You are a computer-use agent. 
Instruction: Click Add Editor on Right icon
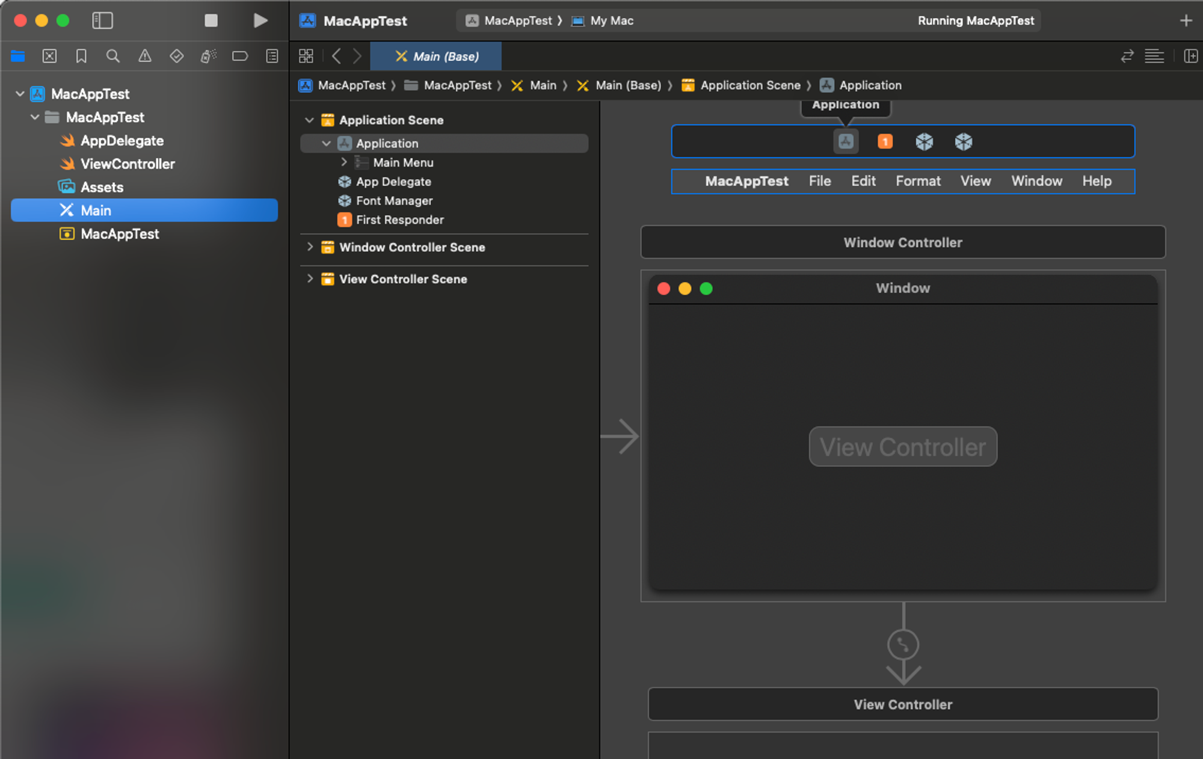click(1190, 57)
